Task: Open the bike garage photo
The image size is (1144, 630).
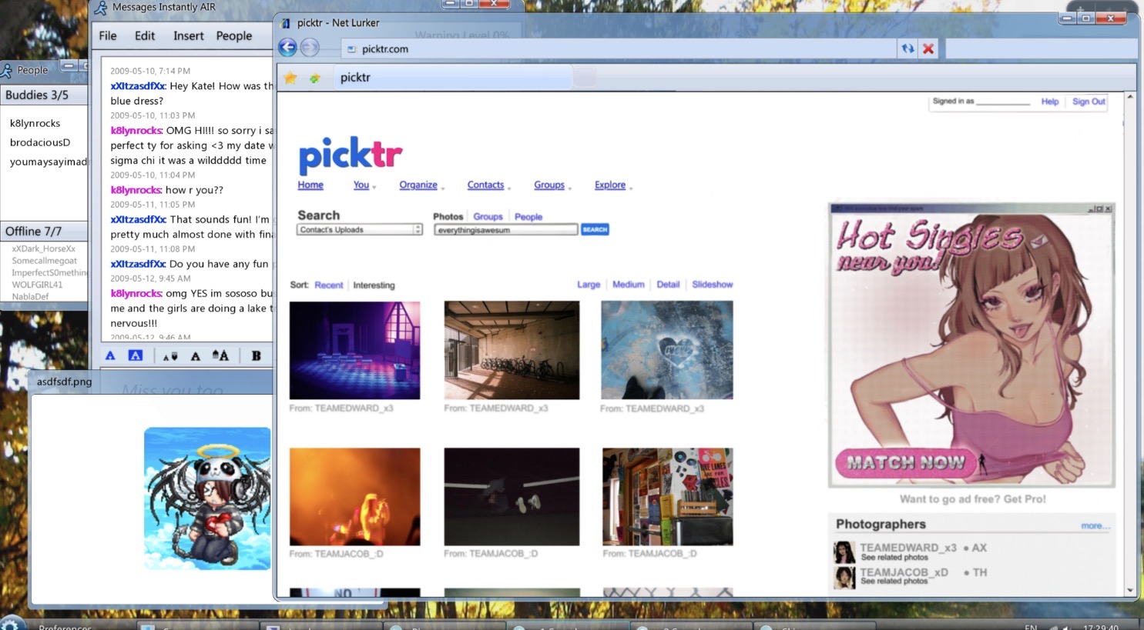Action: pyautogui.click(x=512, y=350)
